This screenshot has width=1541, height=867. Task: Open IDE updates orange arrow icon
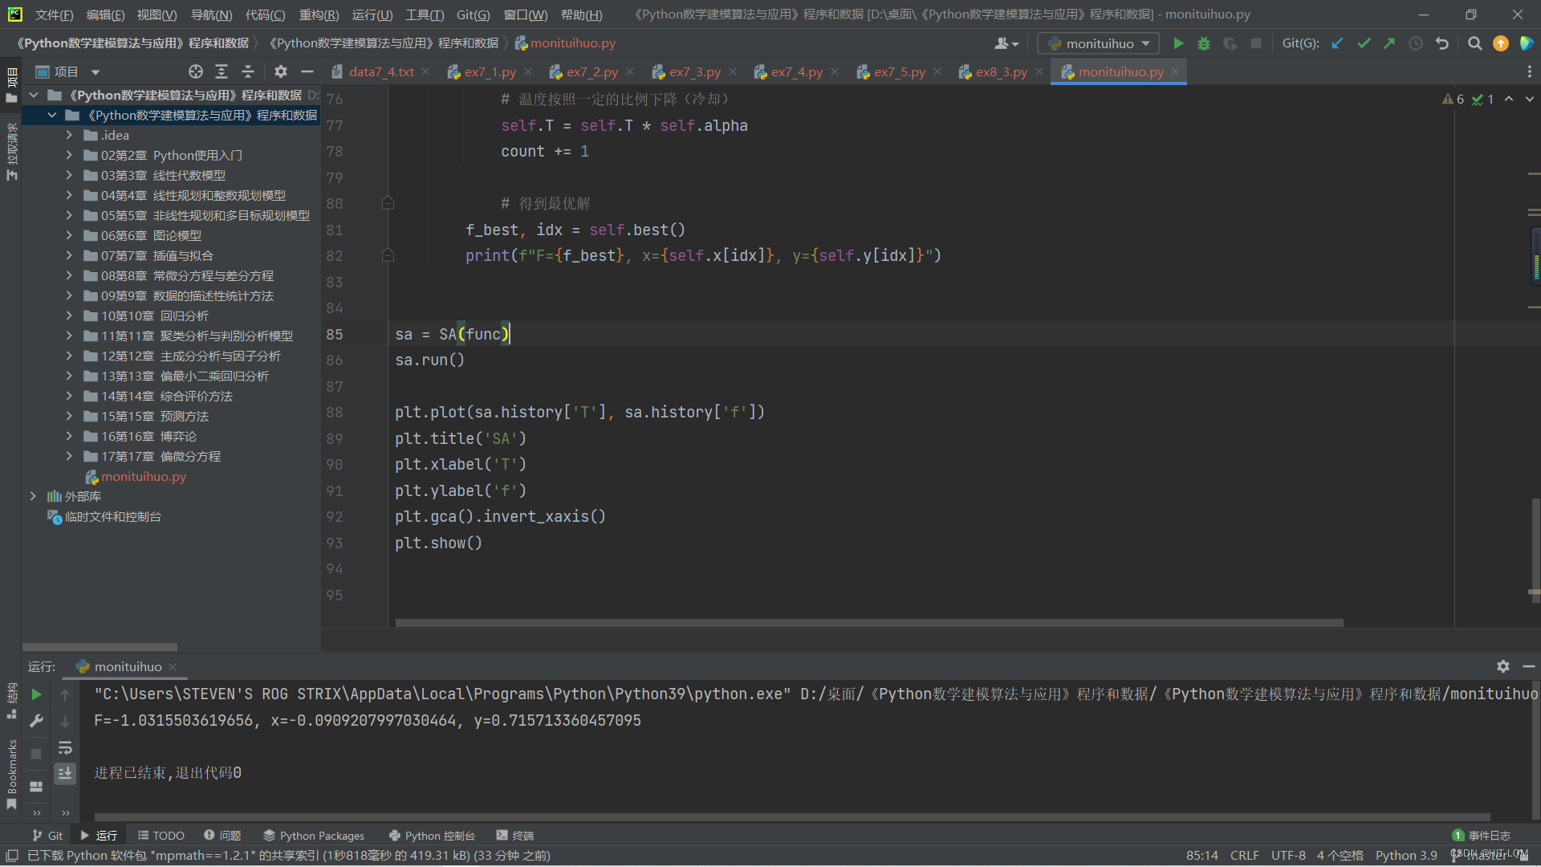[1500, 43]
